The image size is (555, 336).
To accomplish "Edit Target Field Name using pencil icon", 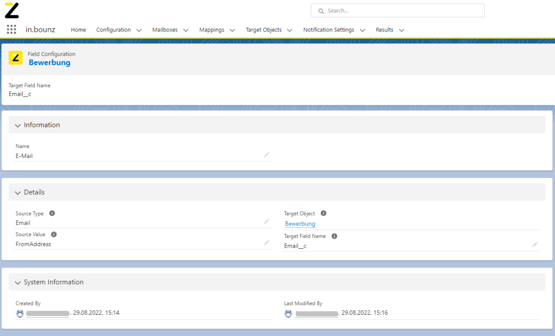I will pos(535,244).
